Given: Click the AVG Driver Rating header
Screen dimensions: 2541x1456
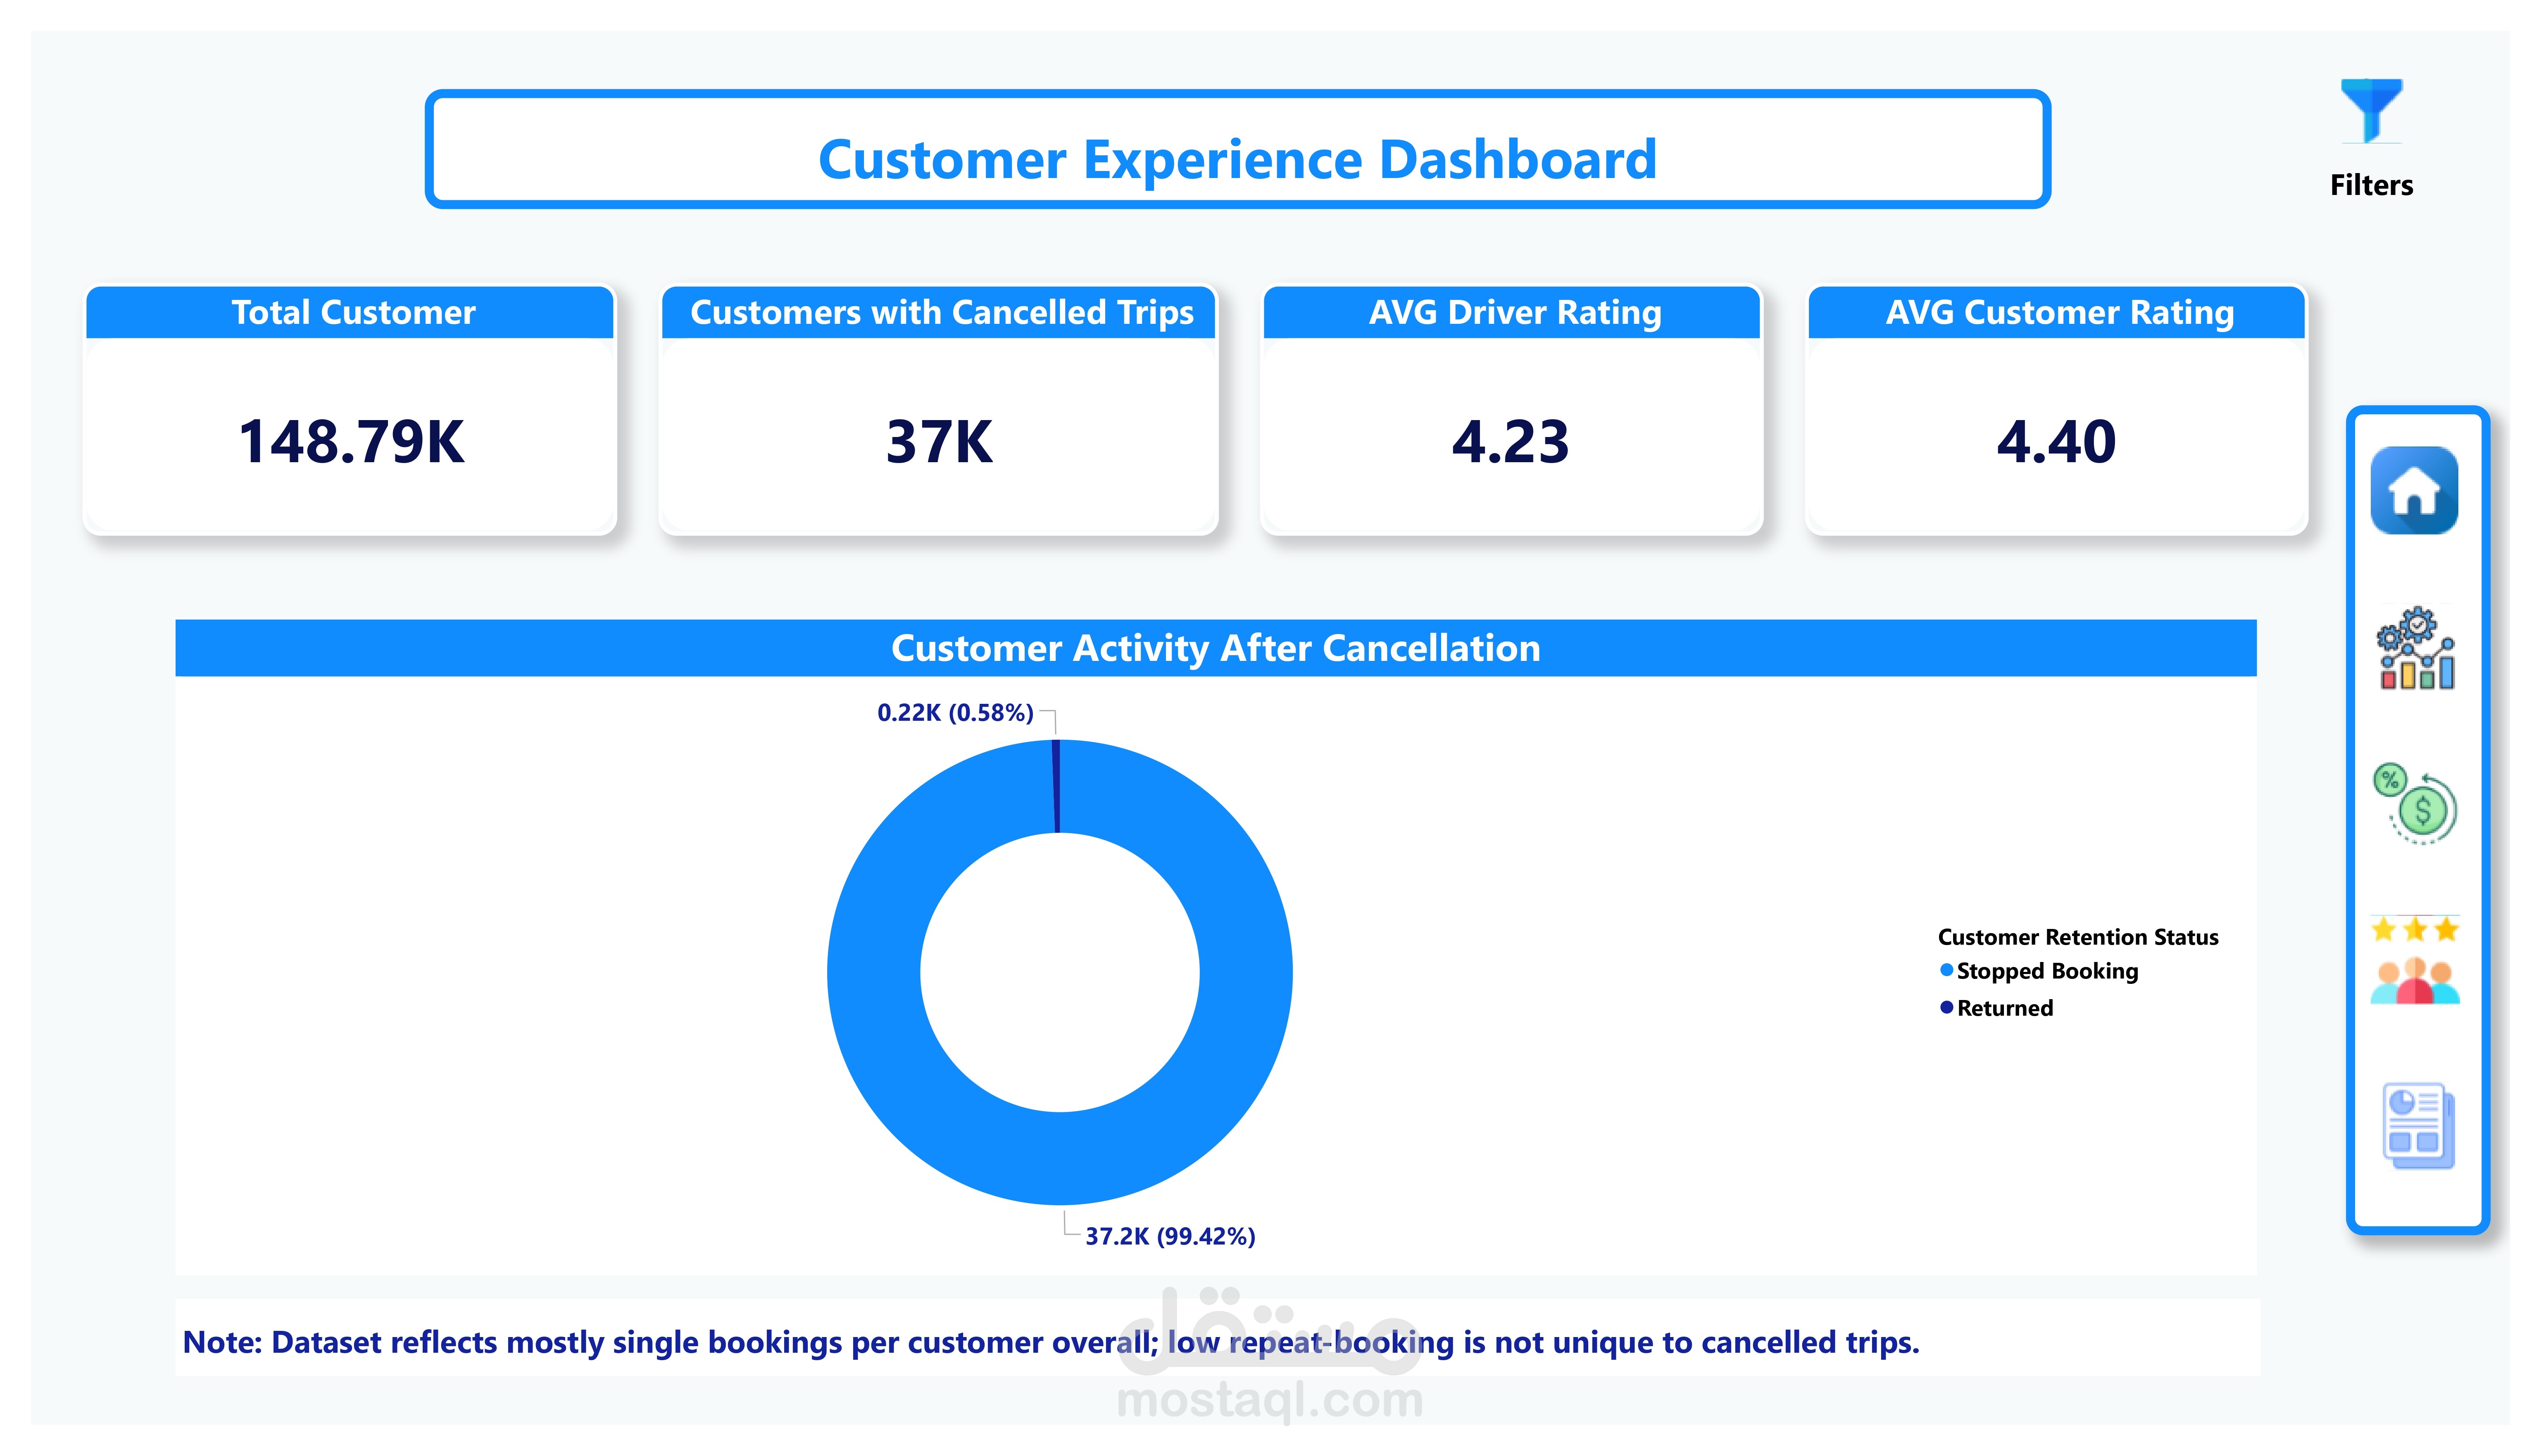Looking at the screenshot, I should tap(1512, 312).
